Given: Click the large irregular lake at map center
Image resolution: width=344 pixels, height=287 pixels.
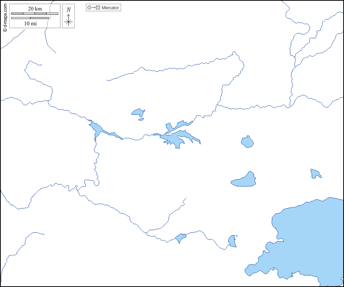Looking at the screenshot, I should [x=177, y=138].
